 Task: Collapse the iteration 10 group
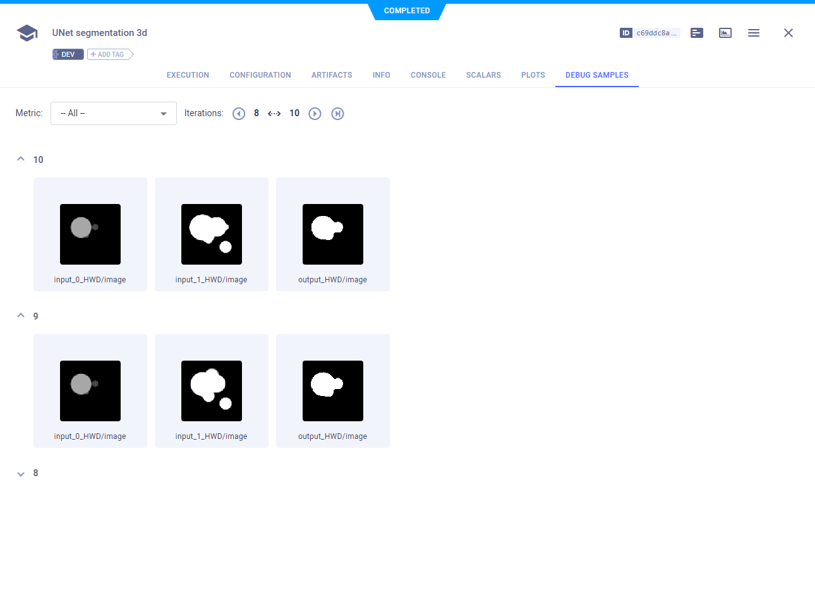coord(20,159)
